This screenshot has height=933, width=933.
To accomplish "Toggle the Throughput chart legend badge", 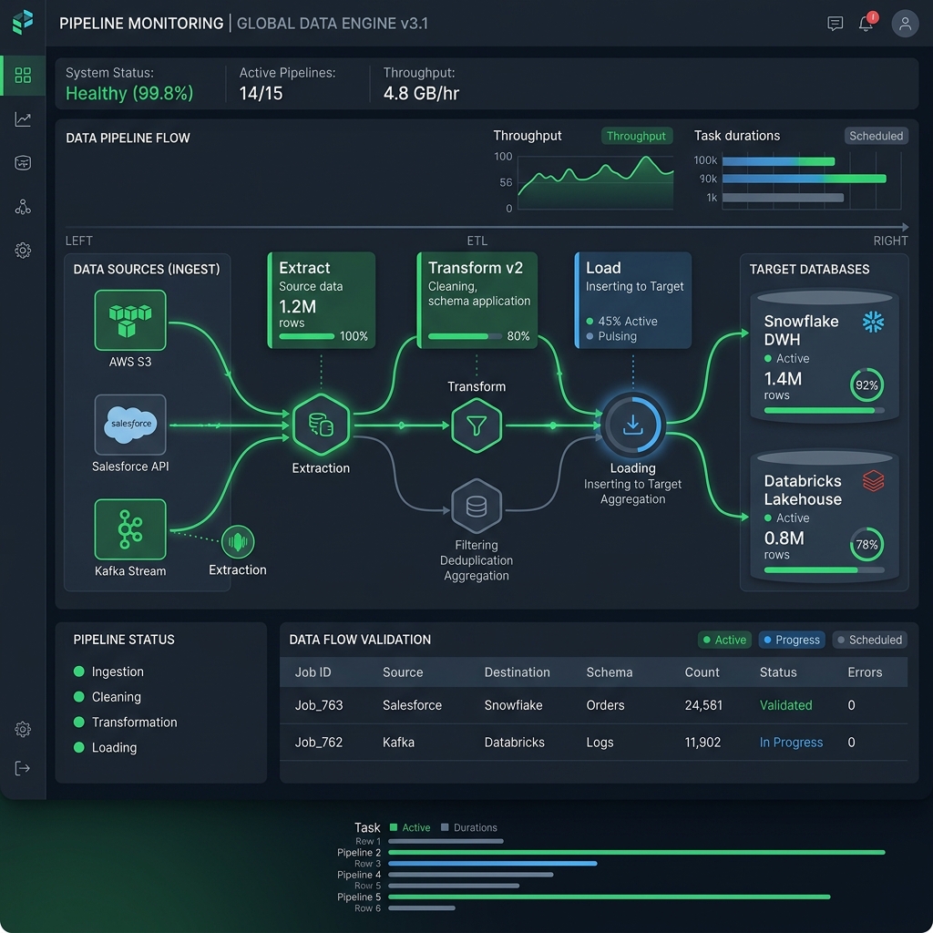I will click(x=636, y=136).
